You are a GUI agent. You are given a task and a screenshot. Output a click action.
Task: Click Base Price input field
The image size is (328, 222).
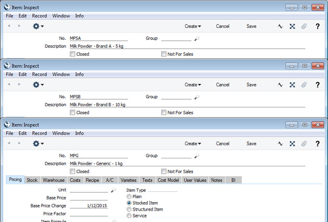click(x=89, y=198)
